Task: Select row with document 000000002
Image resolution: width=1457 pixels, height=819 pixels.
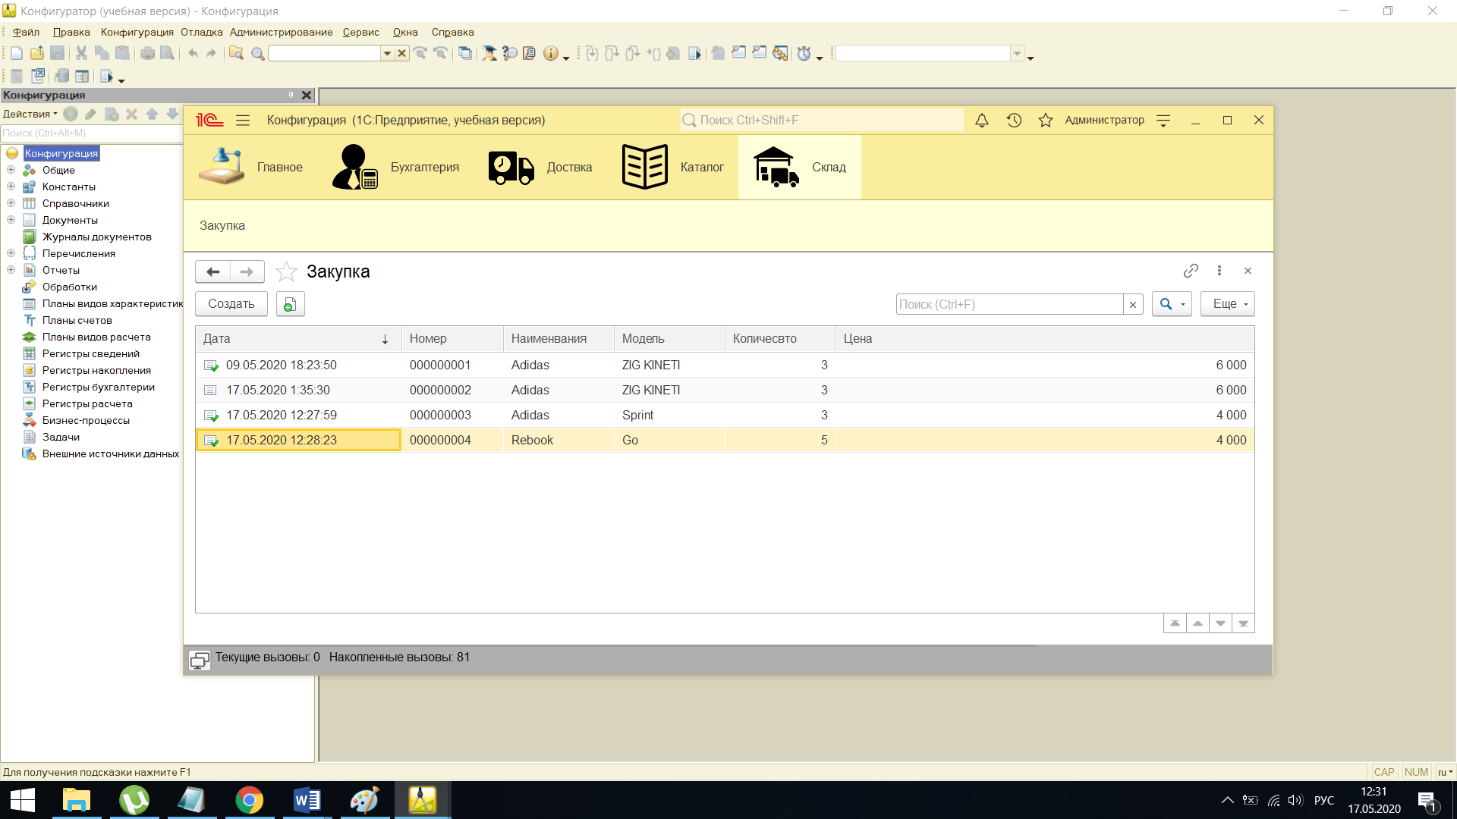Action: click(440, 390)
